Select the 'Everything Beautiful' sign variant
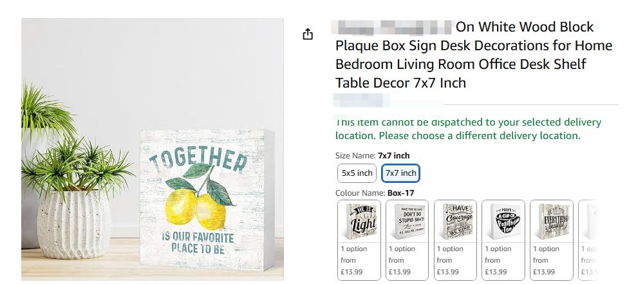The height and width of the screenshot is (284, 627). coord(551,222)
